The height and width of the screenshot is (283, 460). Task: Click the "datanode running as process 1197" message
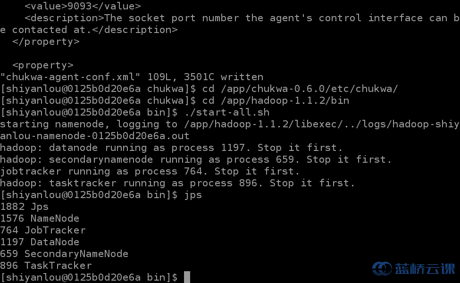[142, 148]
